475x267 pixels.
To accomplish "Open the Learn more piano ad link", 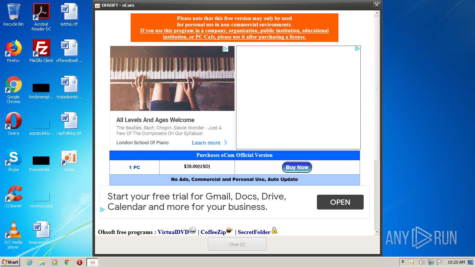I will coord(209,143).
